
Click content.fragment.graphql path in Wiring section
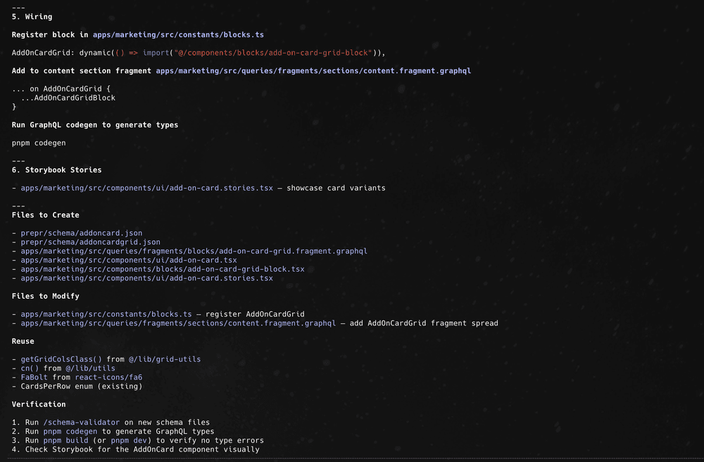[x=313, y=71]
